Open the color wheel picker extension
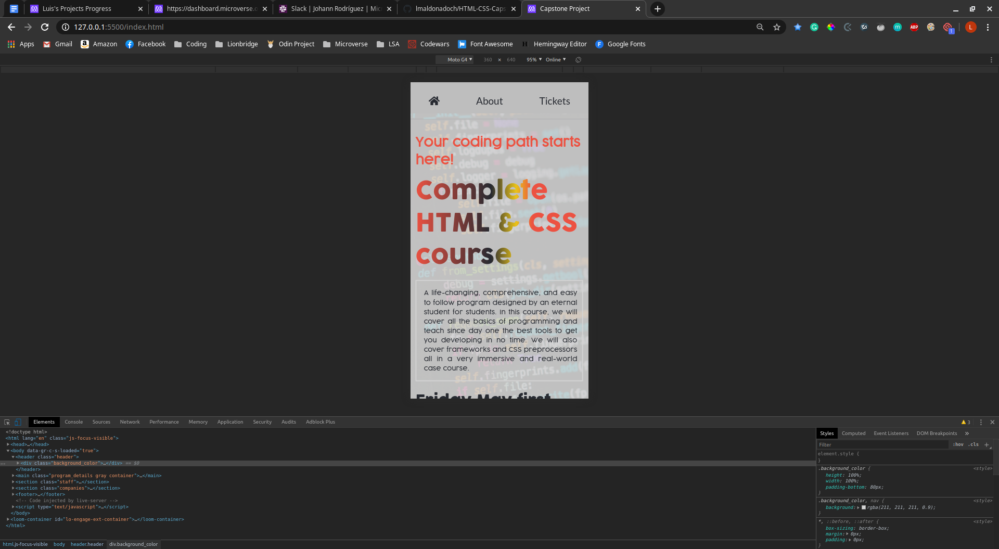The image size is (999, 549). [831, 27]
